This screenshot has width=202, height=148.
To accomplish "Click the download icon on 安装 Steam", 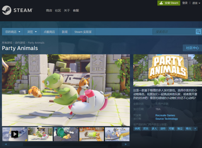I will [x=161, y=3].
